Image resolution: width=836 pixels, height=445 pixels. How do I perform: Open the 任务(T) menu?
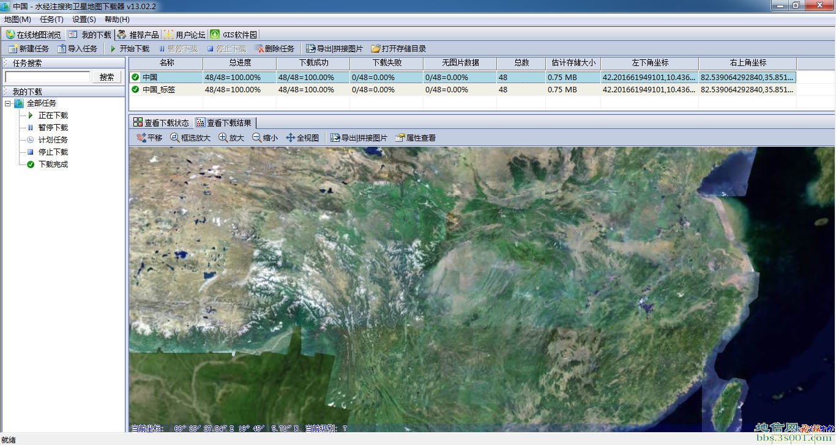click(51, 20)
